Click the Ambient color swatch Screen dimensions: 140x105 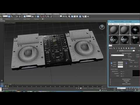[120, 62]
